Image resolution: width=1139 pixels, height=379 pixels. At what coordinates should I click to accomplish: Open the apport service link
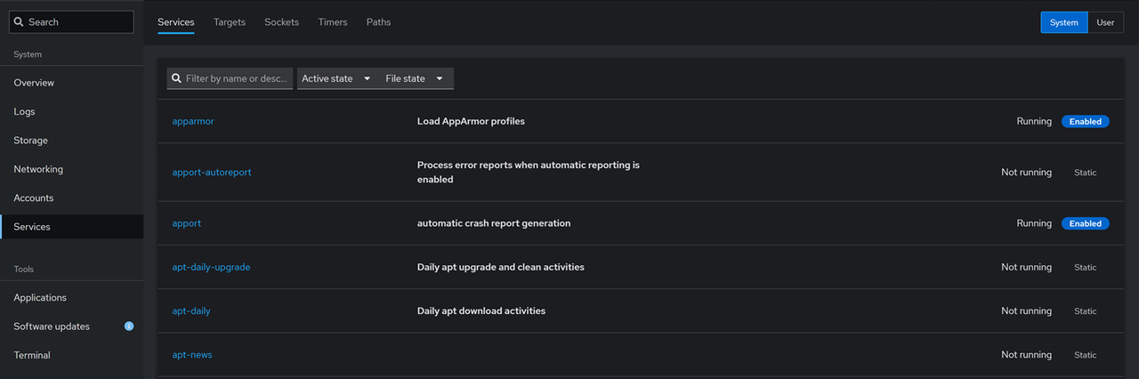(187, 223)
